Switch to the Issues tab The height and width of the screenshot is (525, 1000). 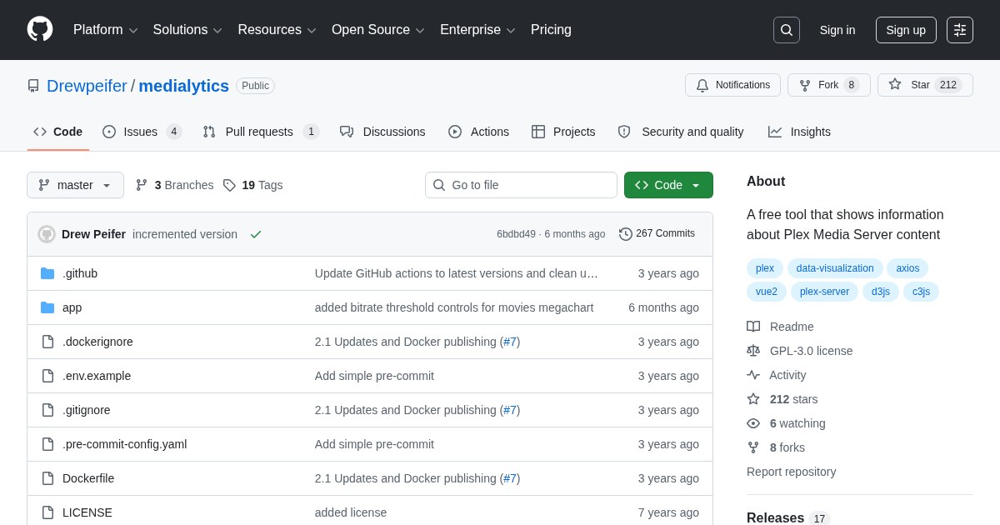point(142,132)
